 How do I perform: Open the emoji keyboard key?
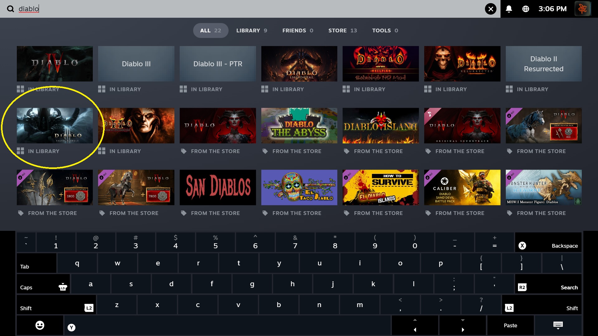tap(40, 325)
